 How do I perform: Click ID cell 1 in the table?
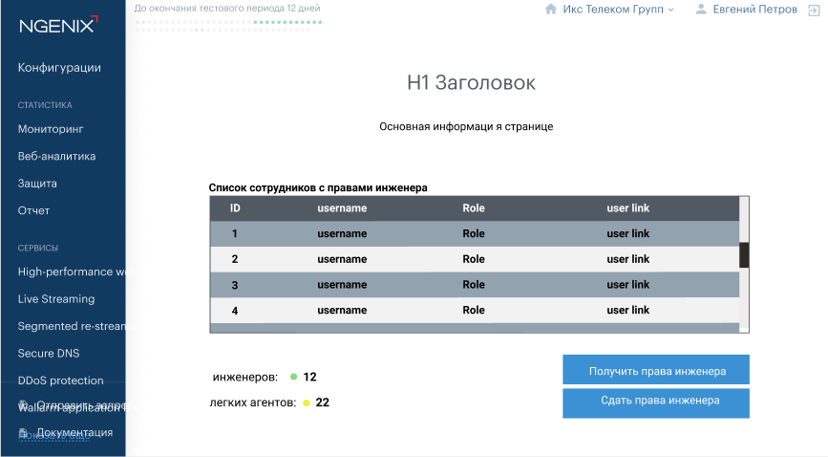[235, 234]
